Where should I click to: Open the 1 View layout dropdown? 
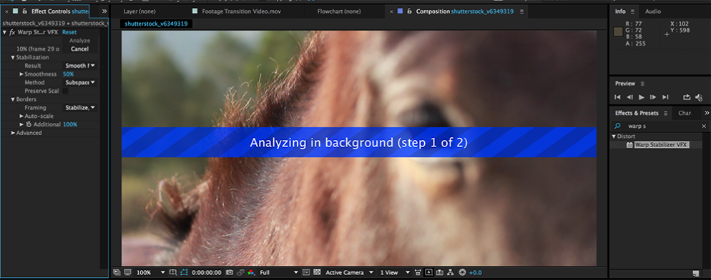(394, 272)
